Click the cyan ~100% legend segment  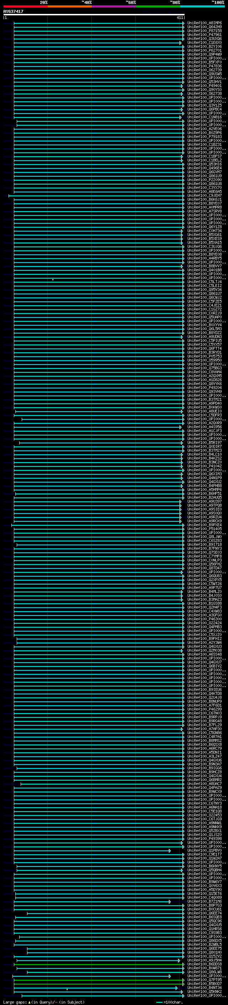pyautogui.click(x=202, y=6)
